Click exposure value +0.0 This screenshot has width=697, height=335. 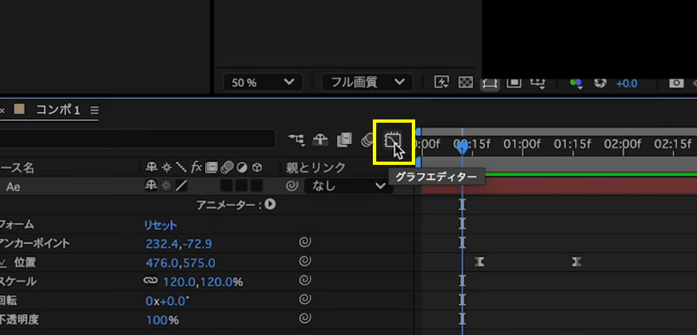point(627,83)
